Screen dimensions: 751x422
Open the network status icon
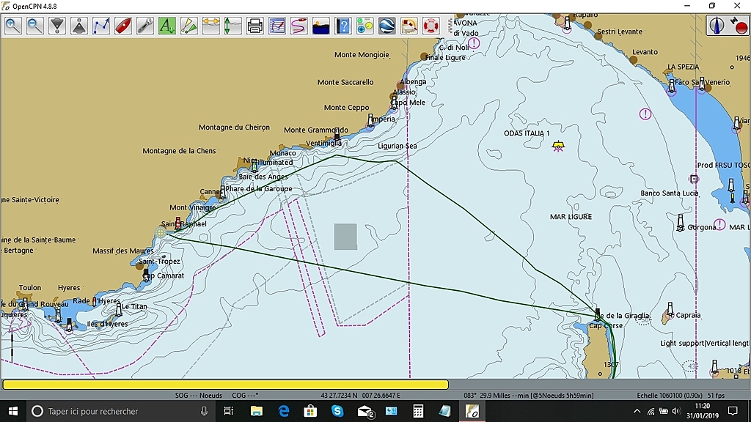point(651,411)
